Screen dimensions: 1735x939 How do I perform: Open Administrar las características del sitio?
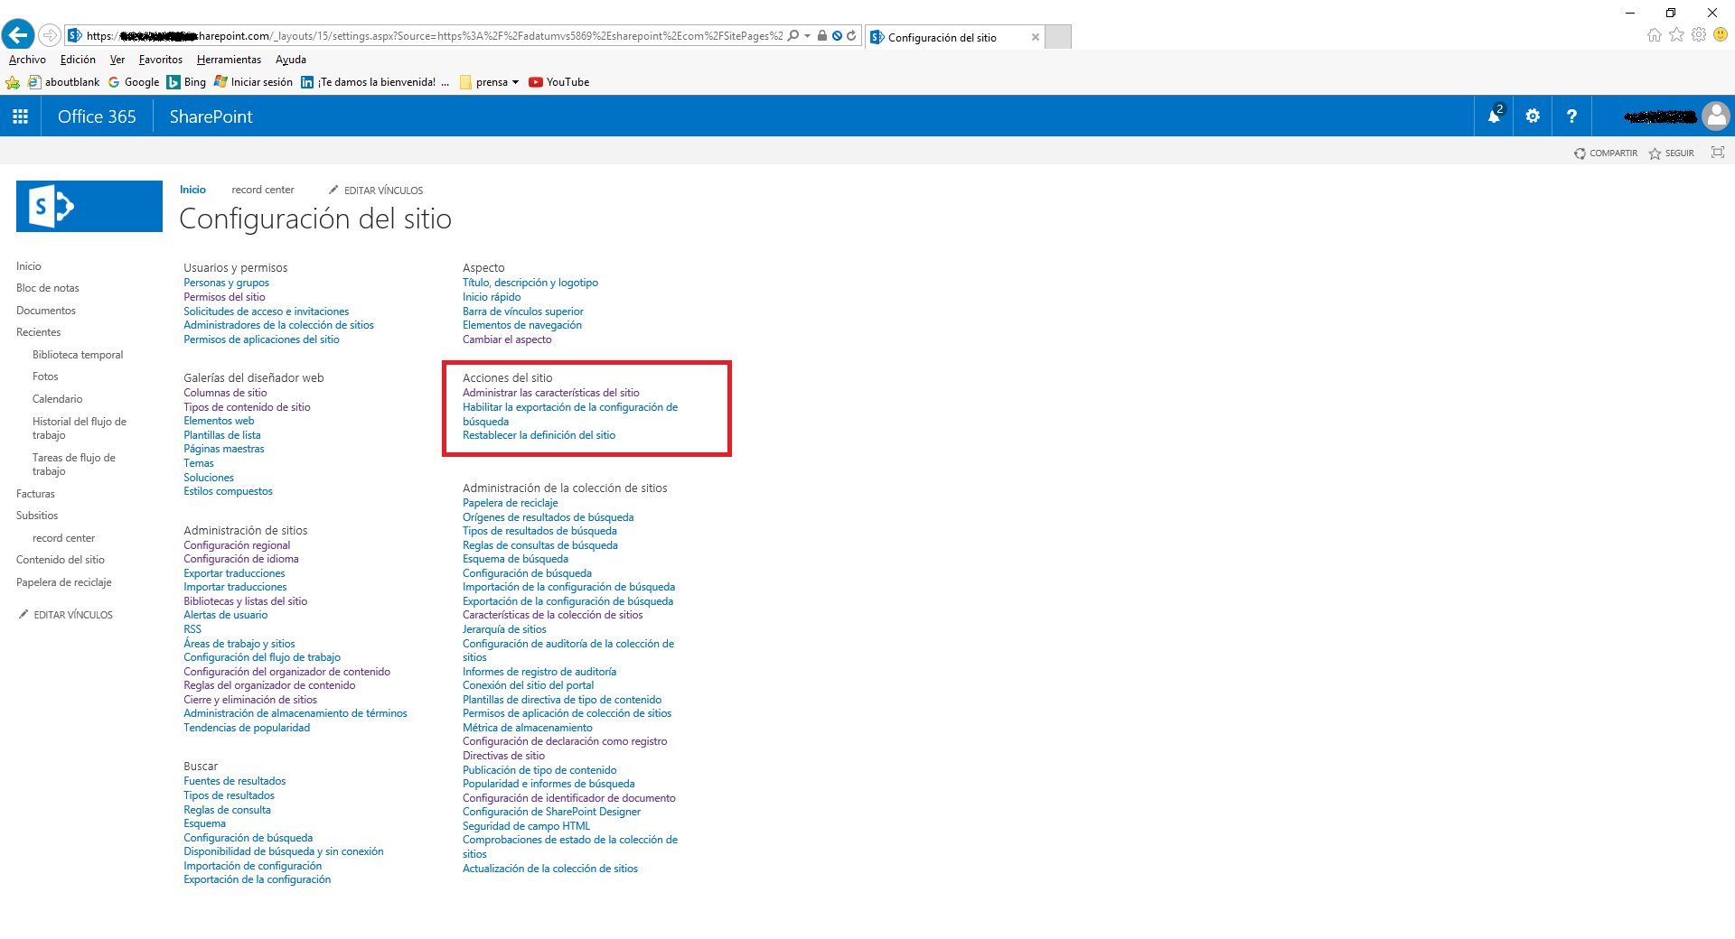point(551,393)
